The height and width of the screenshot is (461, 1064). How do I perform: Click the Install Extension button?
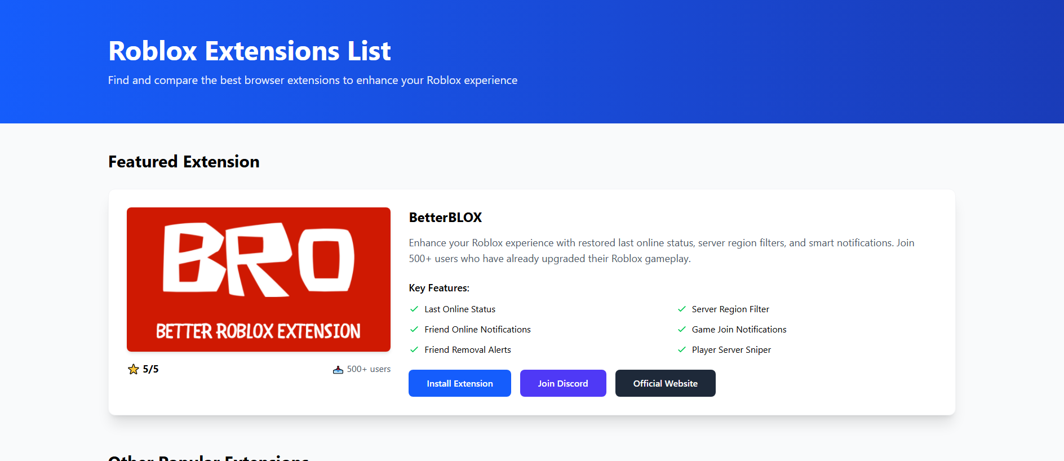pyautogui.click(x=459, y=383)
